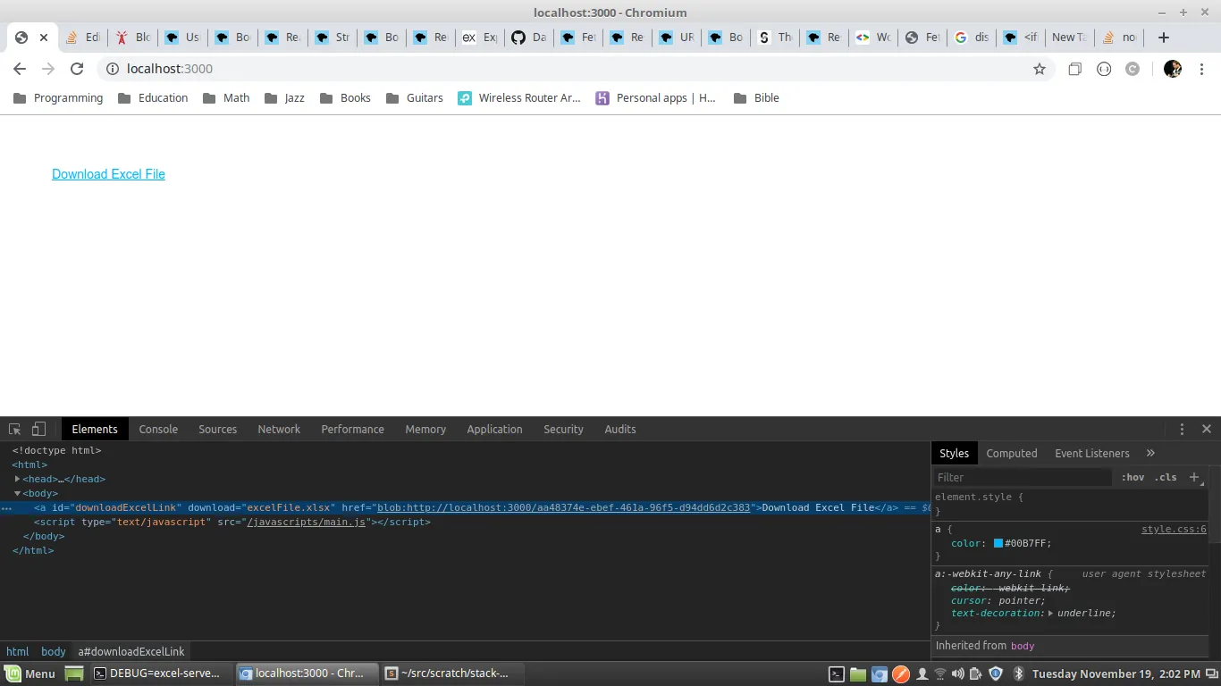Open color picker for #00B7FF swatch
The width and height of the screenshot is (1221, 686).
pos(998,543)
